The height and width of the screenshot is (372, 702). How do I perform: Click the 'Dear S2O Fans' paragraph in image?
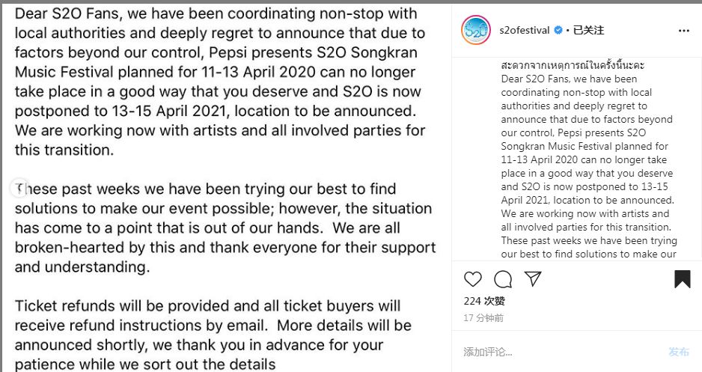click(x=220, y=82)
